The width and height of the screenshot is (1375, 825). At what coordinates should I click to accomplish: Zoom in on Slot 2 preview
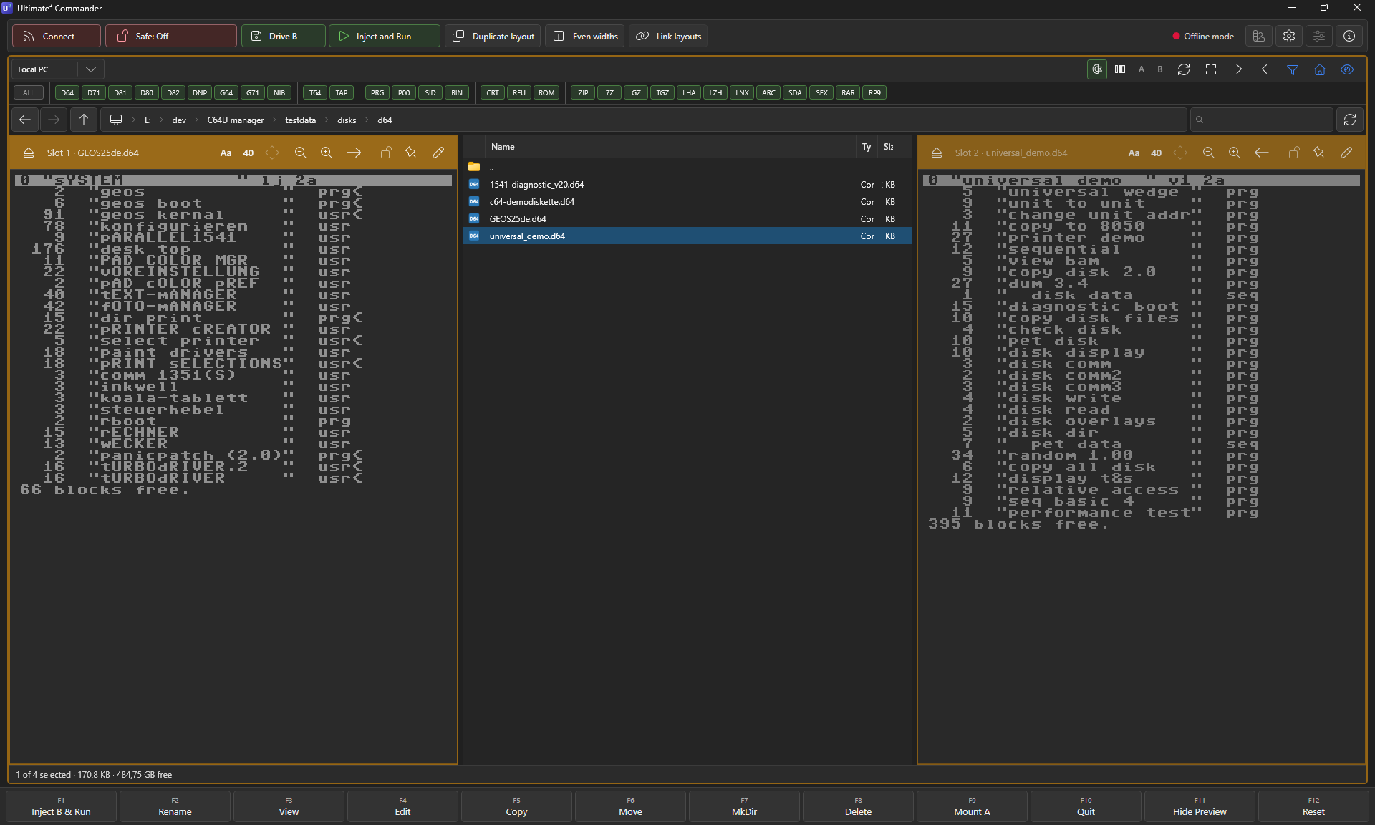(1235, 153)
